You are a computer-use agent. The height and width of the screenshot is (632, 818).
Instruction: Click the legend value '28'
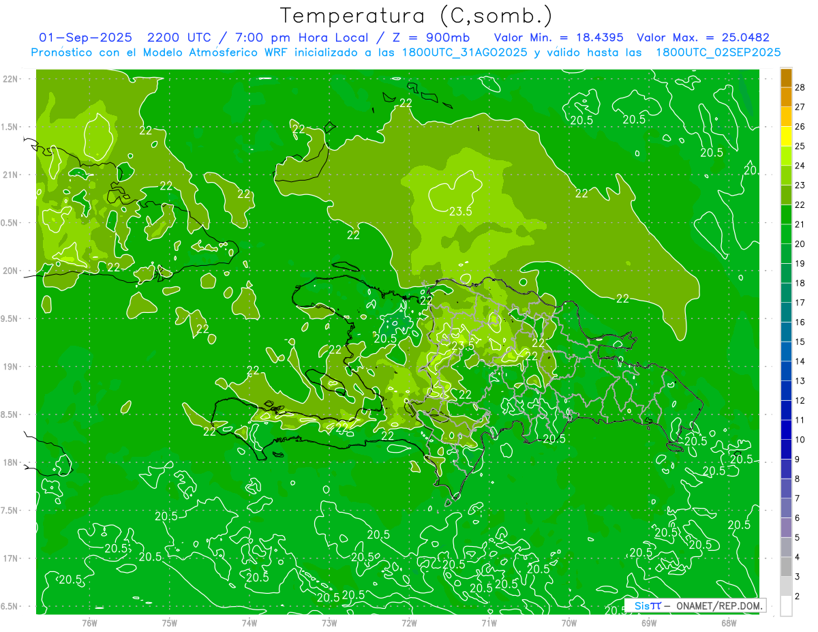(800, 87)
